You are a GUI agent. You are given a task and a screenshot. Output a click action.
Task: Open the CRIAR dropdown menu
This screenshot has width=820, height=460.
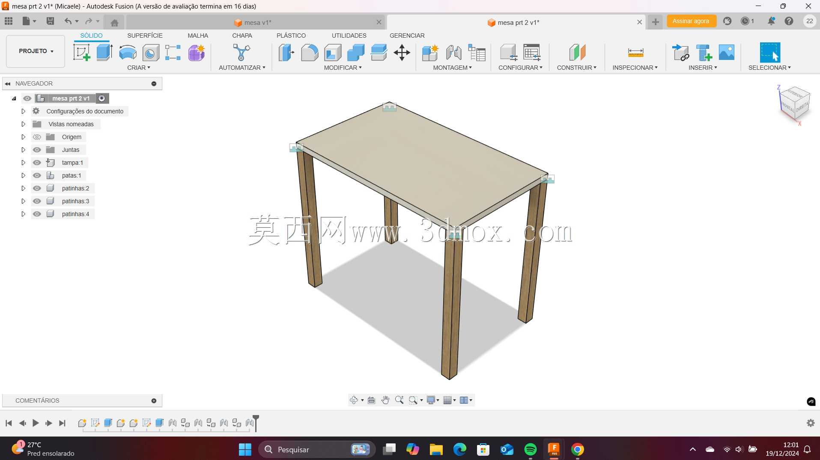[x=139, y=68]
